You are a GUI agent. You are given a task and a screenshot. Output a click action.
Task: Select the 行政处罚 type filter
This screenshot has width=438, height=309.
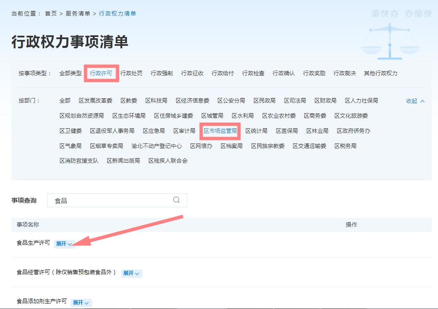click(x=131, y=73)
